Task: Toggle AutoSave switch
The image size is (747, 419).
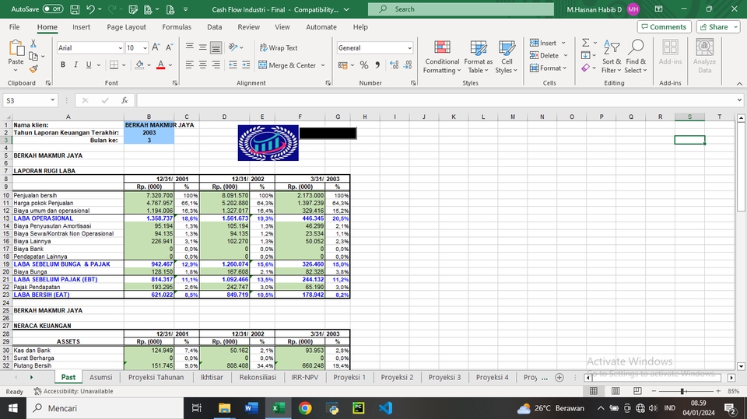Action: 52,9
